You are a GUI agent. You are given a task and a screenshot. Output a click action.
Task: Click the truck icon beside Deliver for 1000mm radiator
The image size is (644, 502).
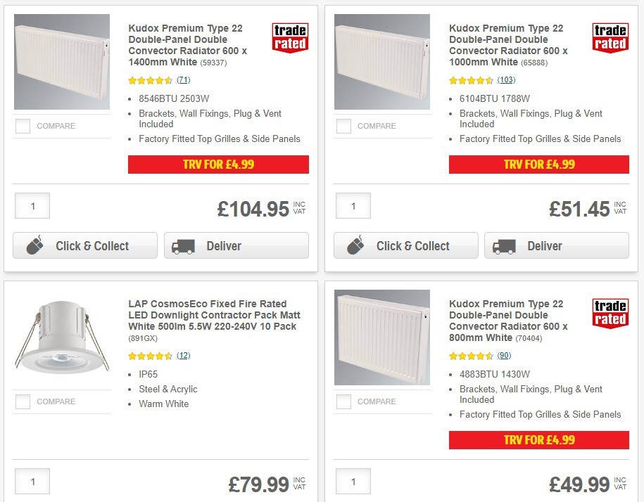coord(503,246)
